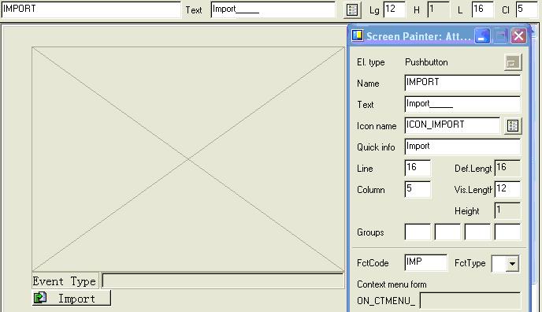Select the Event Type input field on layout
This screenshot has width=542, height=312.
click(223, 281)
